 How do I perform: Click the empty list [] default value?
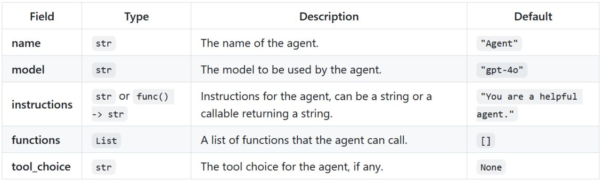click(x=486, y=140)
